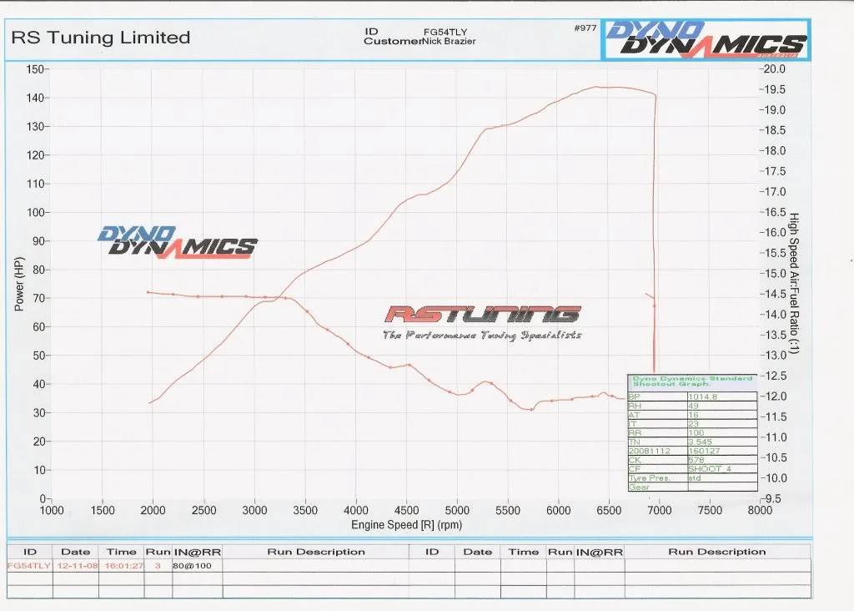Click the 9.5 air-fuel ratio tick
Viewport: 854px width, 611px height.
tap(774, 498)
